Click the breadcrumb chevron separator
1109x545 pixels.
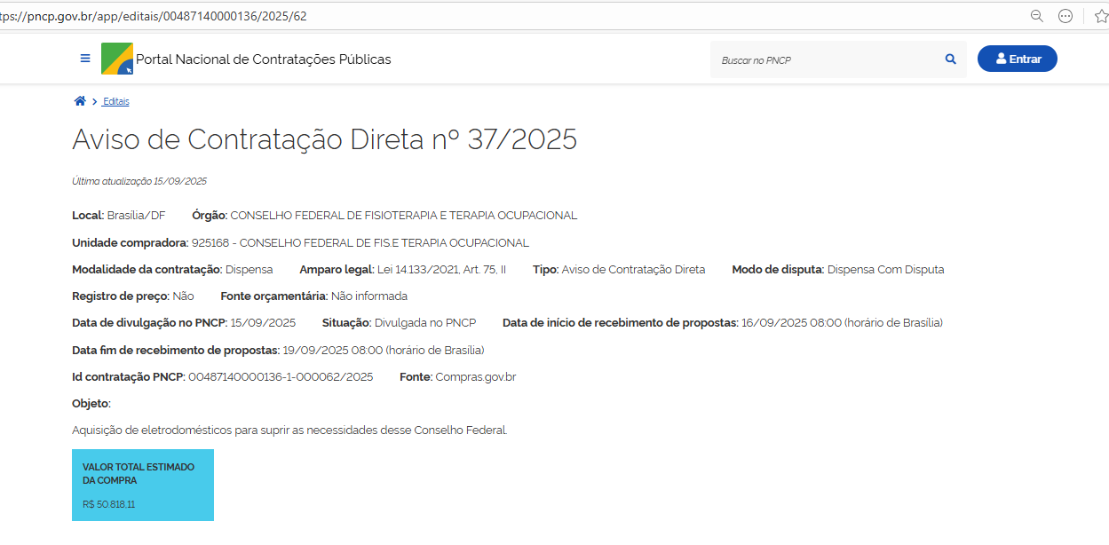[94, 102]
